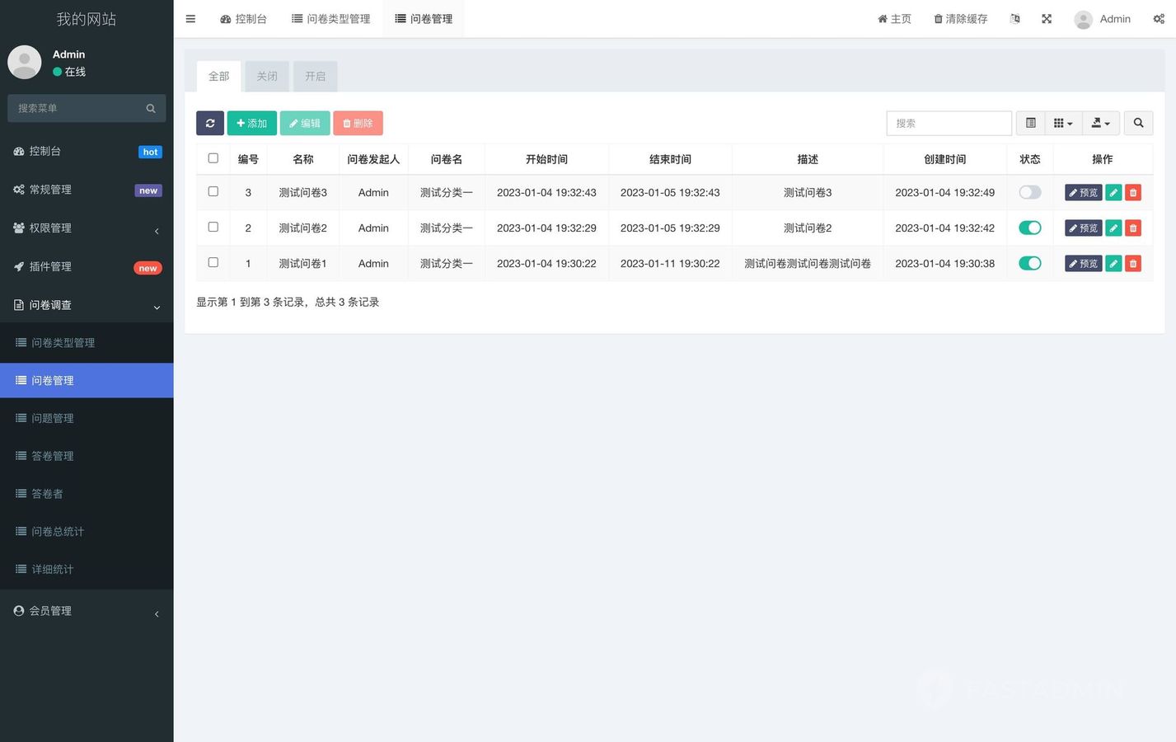Screen dimensions: 1176x742
Task: Click the green 添加 button
Action: [252, 123]
